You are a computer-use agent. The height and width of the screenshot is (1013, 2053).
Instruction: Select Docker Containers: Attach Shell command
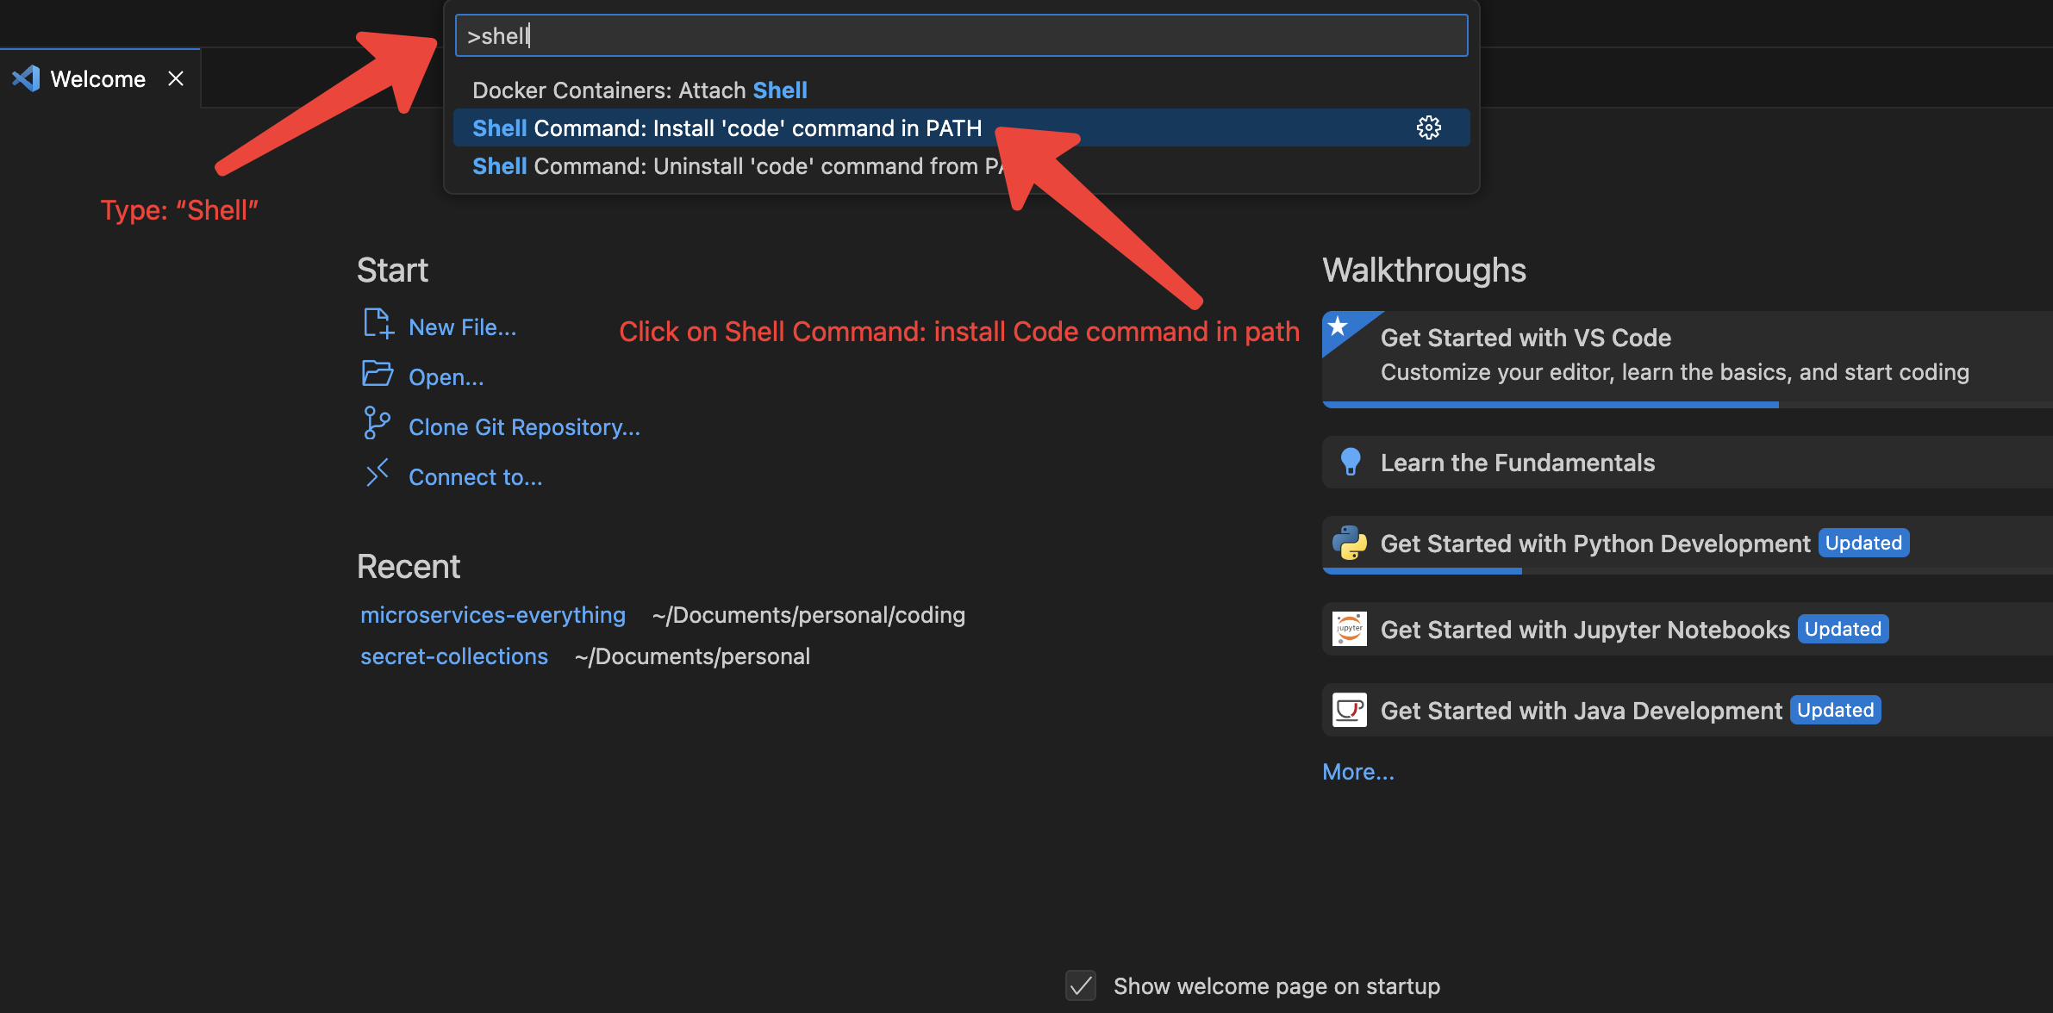(961, 90)
